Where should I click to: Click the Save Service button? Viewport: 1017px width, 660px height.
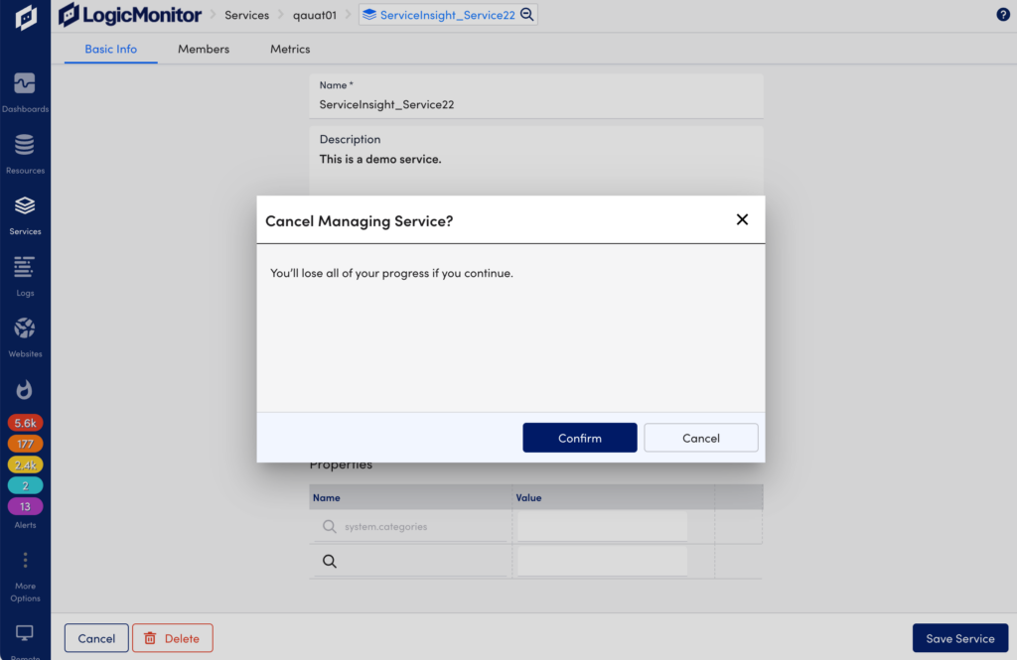coord(960,638)
